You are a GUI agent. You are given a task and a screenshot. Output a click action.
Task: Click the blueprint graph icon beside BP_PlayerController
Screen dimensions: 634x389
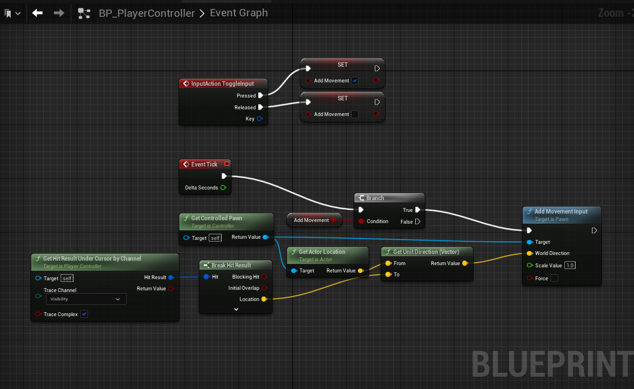84,13
